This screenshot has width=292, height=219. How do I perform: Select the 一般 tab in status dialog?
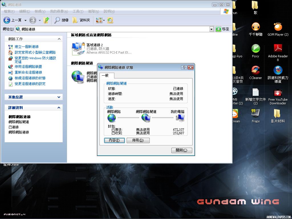click(106, 76)
